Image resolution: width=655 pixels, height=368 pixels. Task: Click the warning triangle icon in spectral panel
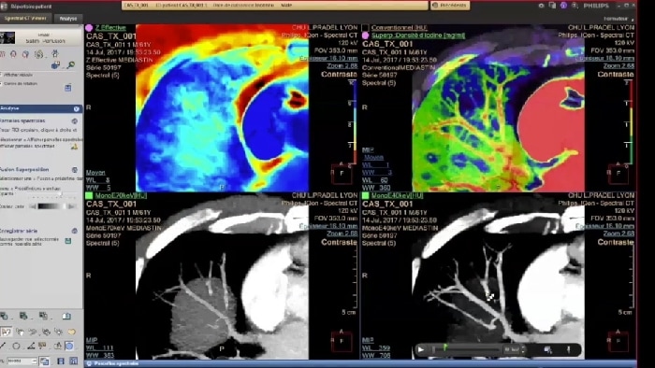74,147
